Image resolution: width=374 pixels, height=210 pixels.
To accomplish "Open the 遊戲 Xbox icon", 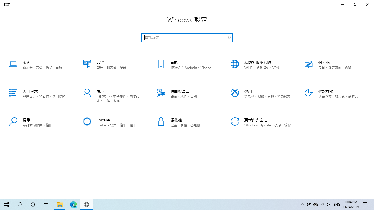I will coord(235,93).
